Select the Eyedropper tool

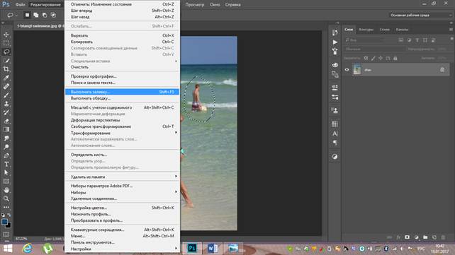[6, 78]
